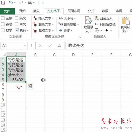Expand the 截取文本 dropdown arrow
The height and width of the screenshot is (132, 132).
53,30
